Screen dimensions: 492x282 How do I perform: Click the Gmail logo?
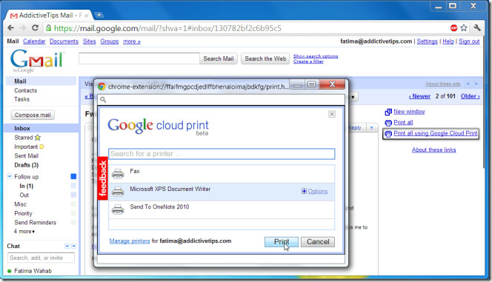coord(37,61)
